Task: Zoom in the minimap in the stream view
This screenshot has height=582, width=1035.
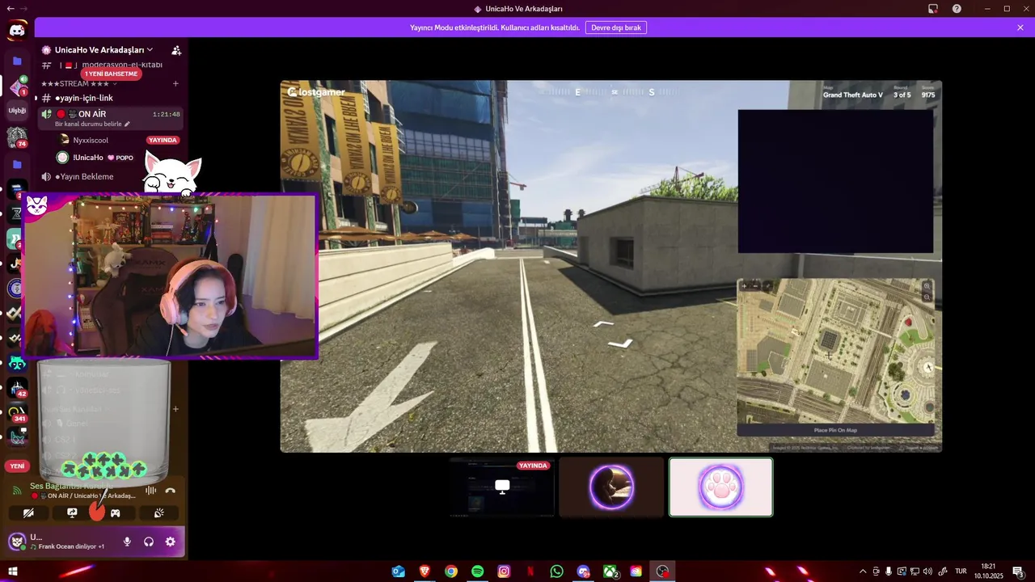Action: [x=927, y=286]
